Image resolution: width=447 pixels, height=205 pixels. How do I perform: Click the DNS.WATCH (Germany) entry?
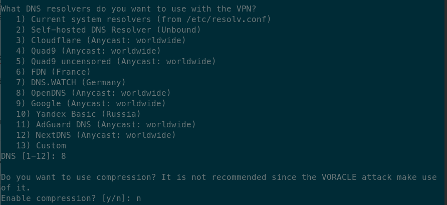[71, 83]
